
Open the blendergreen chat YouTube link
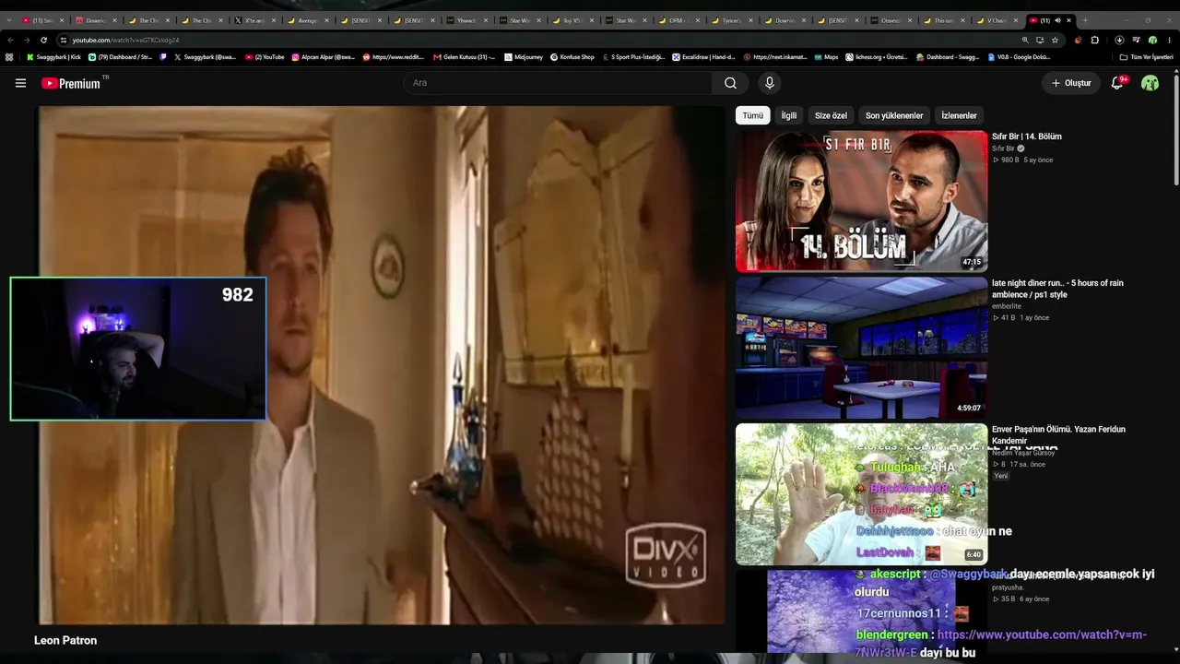coord(1000,643)
